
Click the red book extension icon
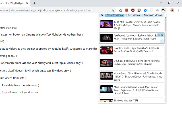(127, 10)
